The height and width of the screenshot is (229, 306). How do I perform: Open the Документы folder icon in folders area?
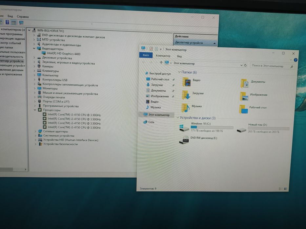[x=244, y=83]
